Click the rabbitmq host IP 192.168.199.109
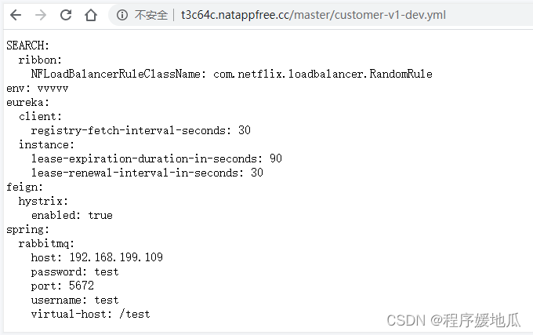533x335 pixels. pos(116,257)
